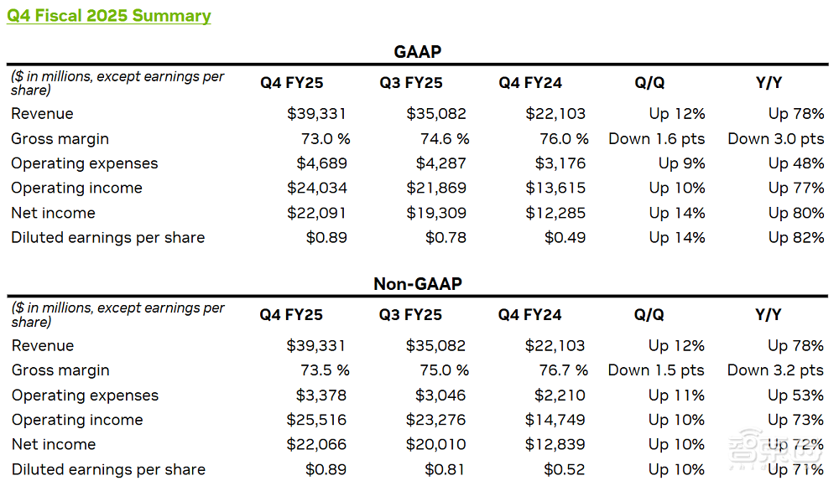Select the Down 3.0 pts cell
Viewport: 839px width, 486px height.
point(776,139)
